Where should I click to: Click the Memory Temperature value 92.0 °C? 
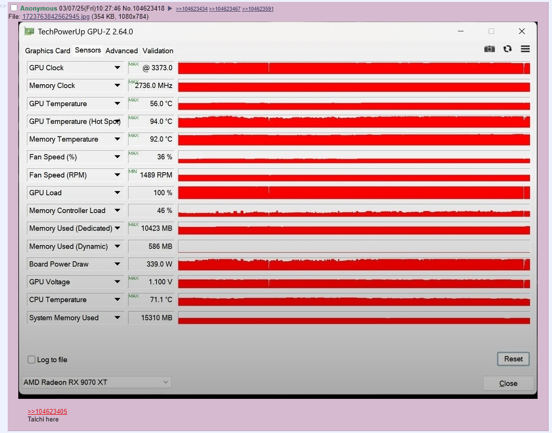coord(161,139)
